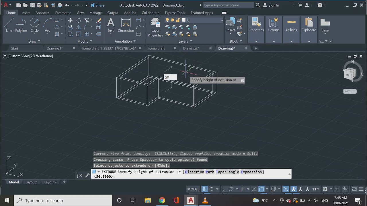Open a file with the Open folder icon

[x=26, y=5]
